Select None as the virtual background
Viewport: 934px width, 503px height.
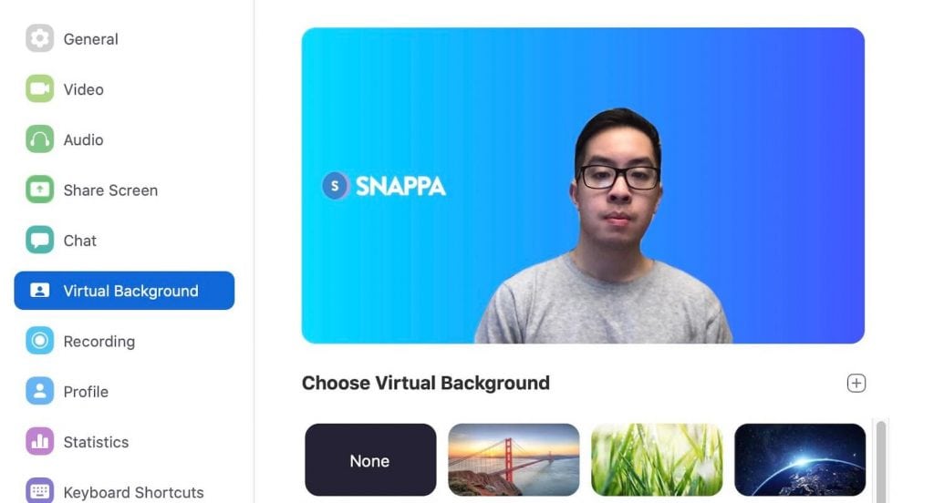point(370,460)
